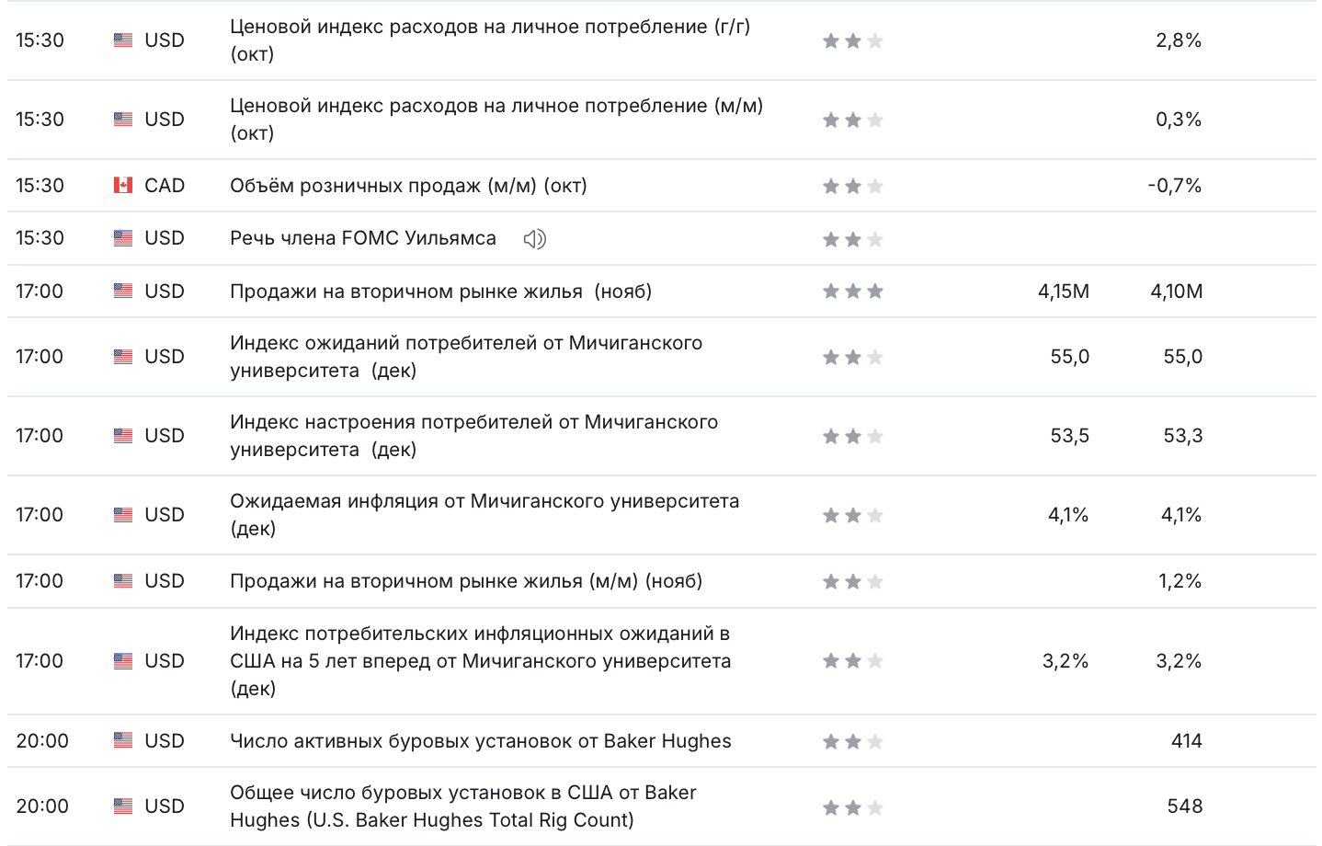The width and height of the screenshot is (1322, 846).
Task: Click the 4,15M forecast value for home sales
Action: coord(1064,292)
